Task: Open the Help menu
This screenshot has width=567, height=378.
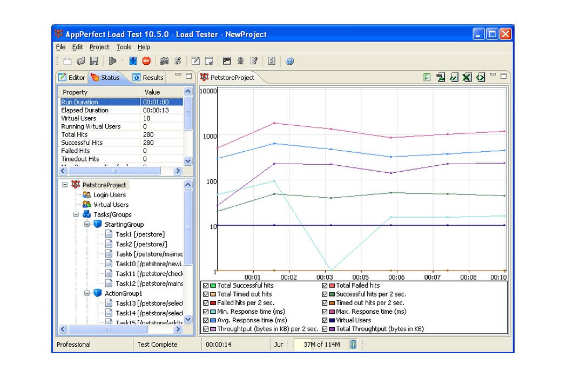Action: [144, 47]
